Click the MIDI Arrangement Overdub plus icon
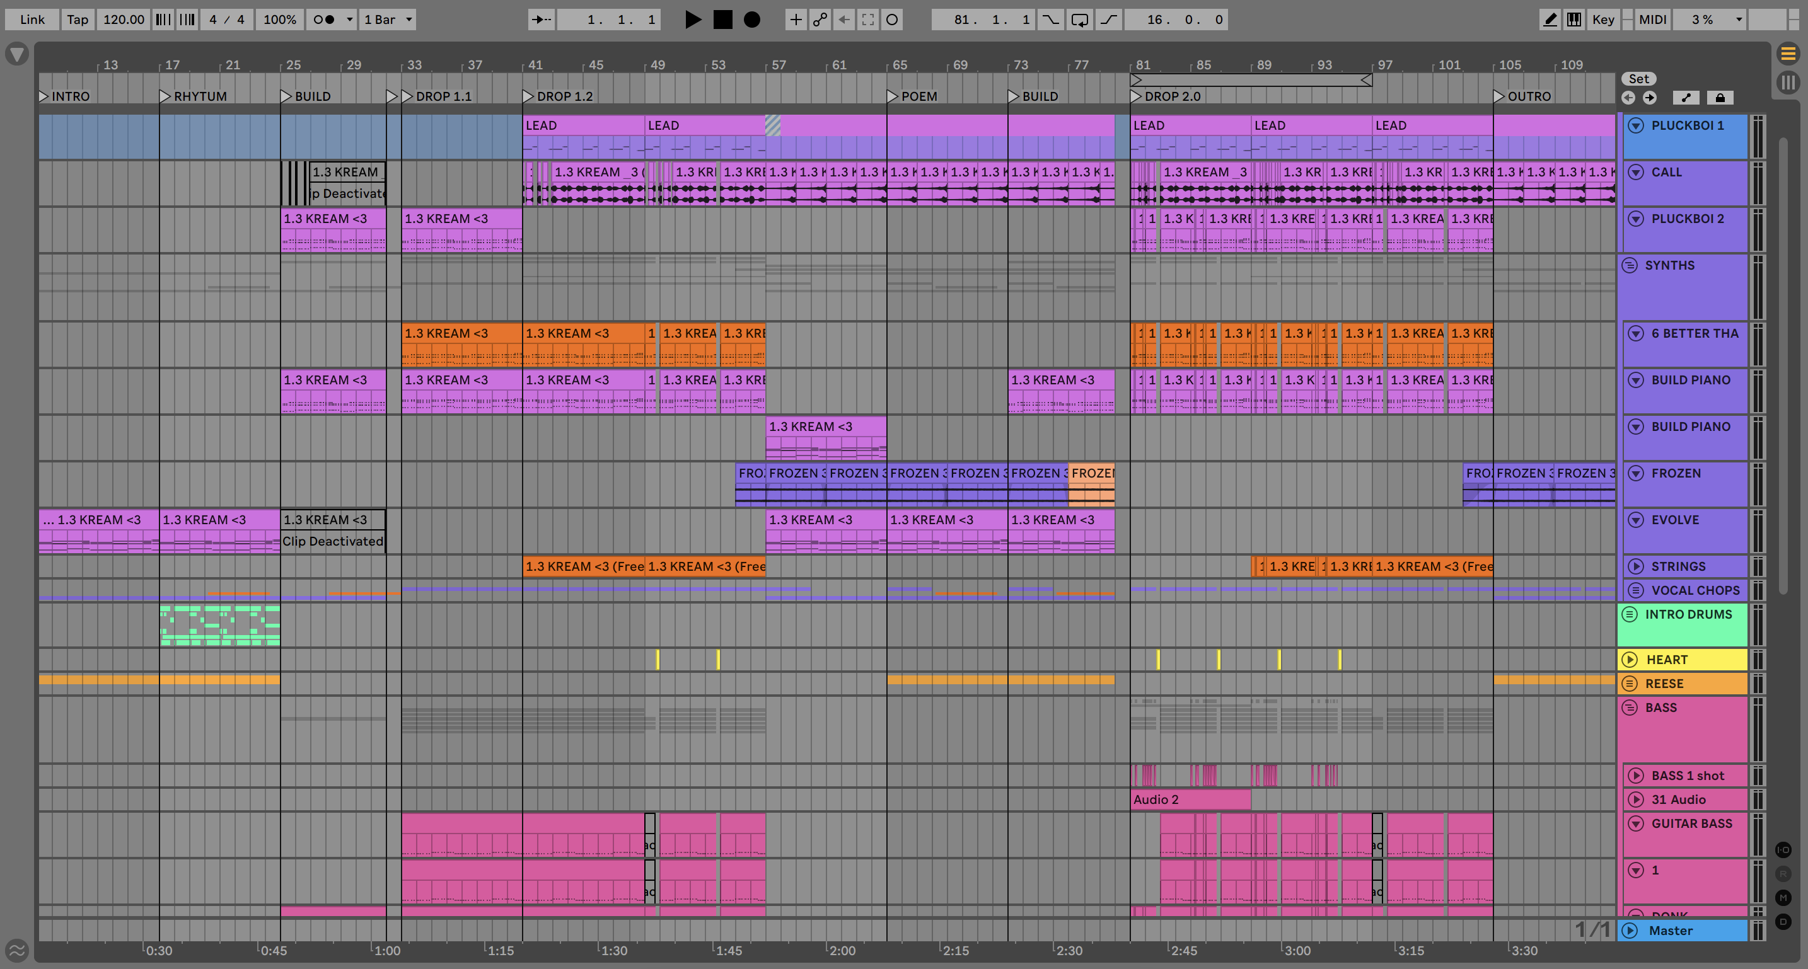The width and height of the screenshot is (1808, 969). coord(796,20)
